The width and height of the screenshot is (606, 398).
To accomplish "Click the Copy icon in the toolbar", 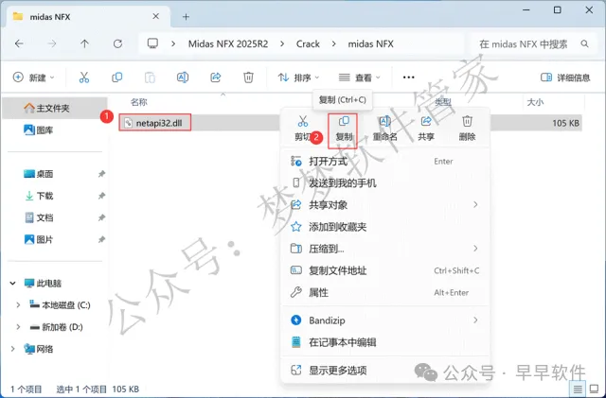I will coord(116,78).
